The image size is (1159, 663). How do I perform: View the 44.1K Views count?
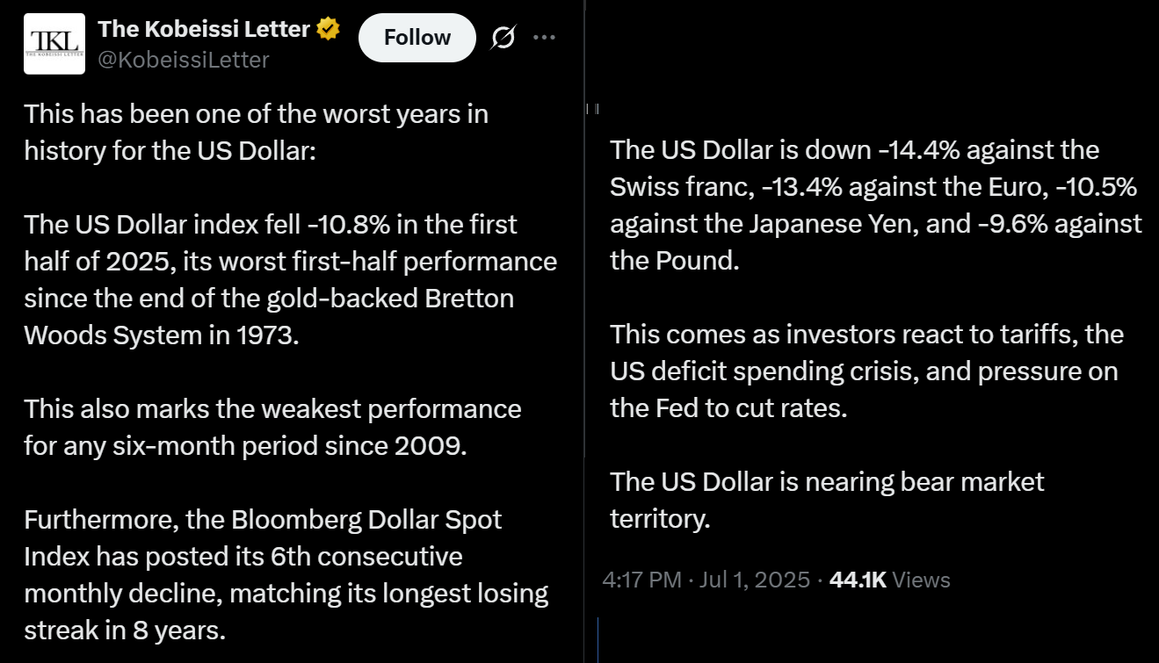(x=889, y=580)
